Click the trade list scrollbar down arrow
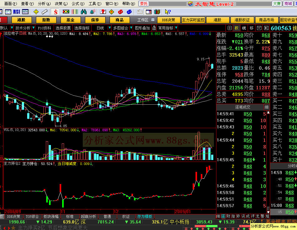Image resolution: width=297 pixels, height=230 pixels. [x=268, y=212]
